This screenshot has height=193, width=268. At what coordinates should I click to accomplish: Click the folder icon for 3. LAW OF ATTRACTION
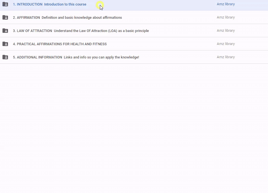point(5,31)
